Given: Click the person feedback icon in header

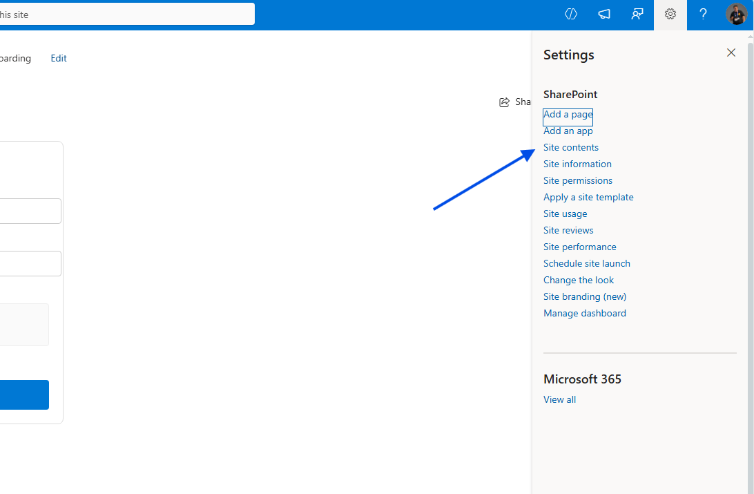Looking at the screenshot, I should point(637,15).
